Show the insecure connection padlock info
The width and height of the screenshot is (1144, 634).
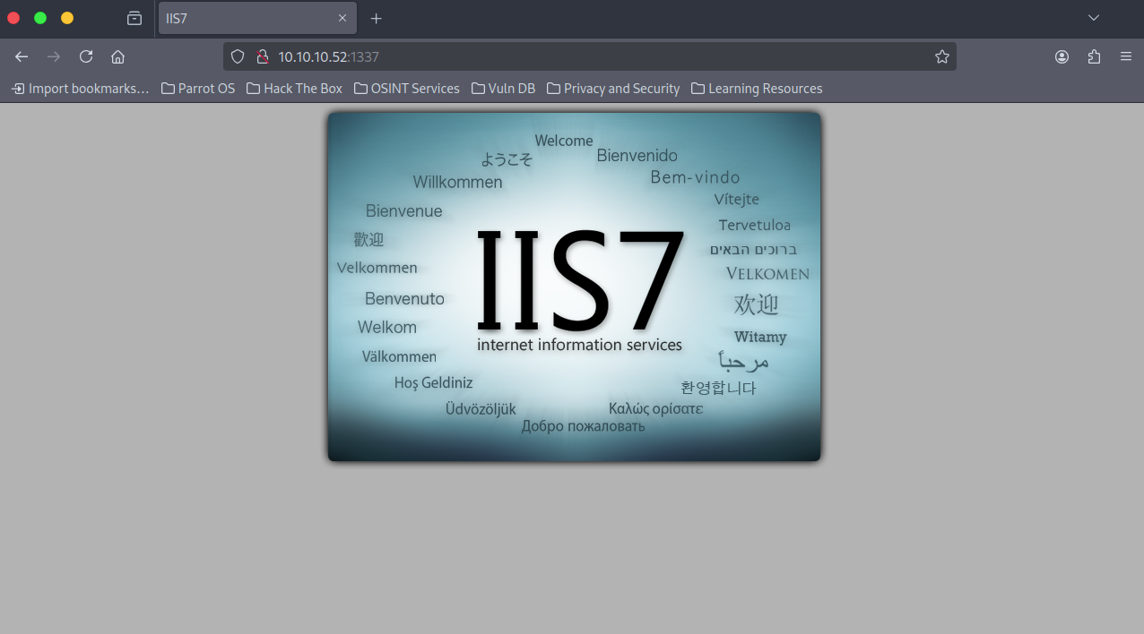coord(263,56)
